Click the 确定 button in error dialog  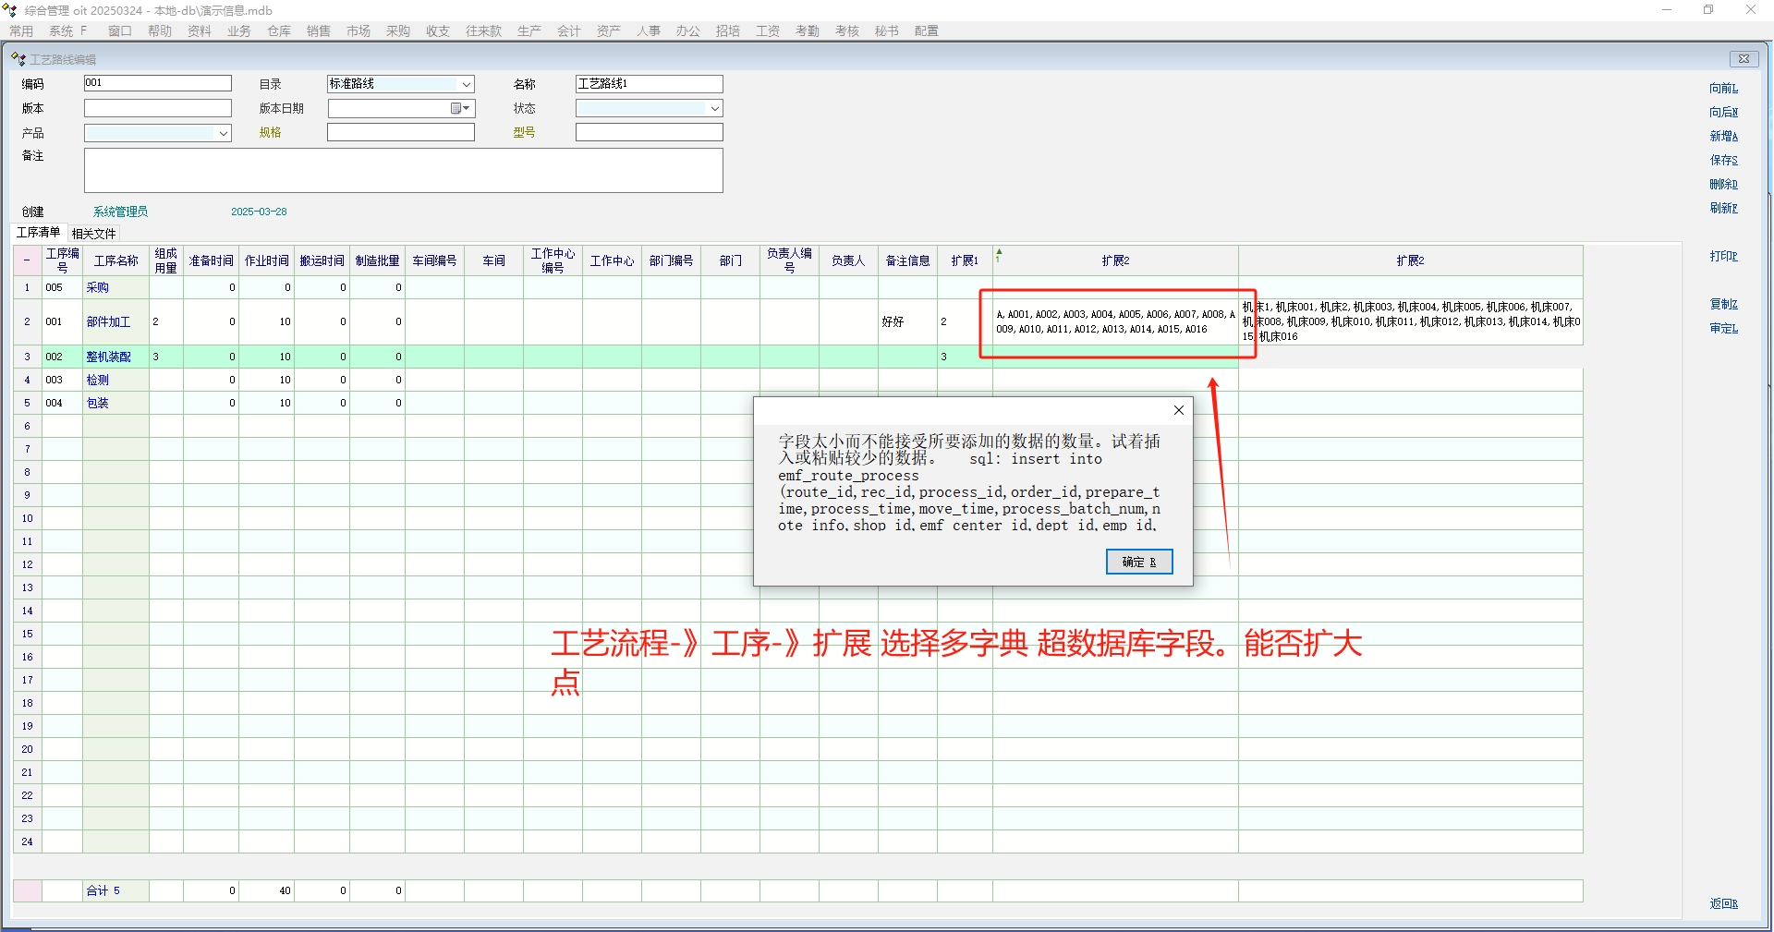(x=1138, y=562)
